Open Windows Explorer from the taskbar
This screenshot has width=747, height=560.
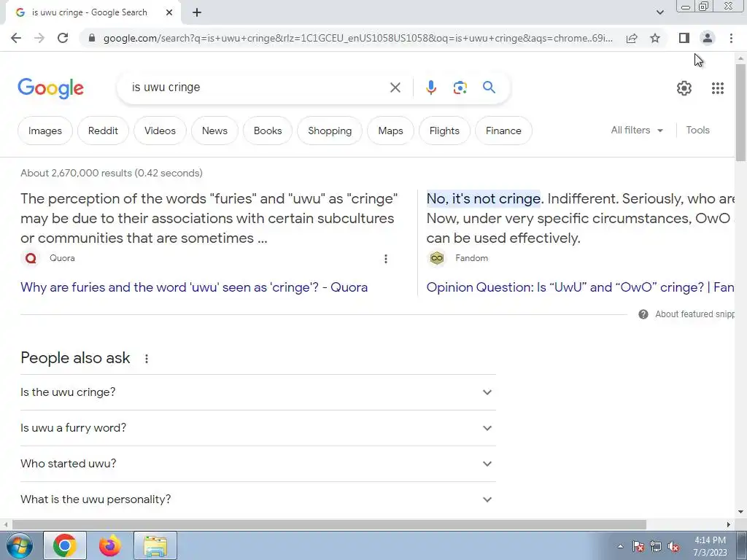[155, 545]
